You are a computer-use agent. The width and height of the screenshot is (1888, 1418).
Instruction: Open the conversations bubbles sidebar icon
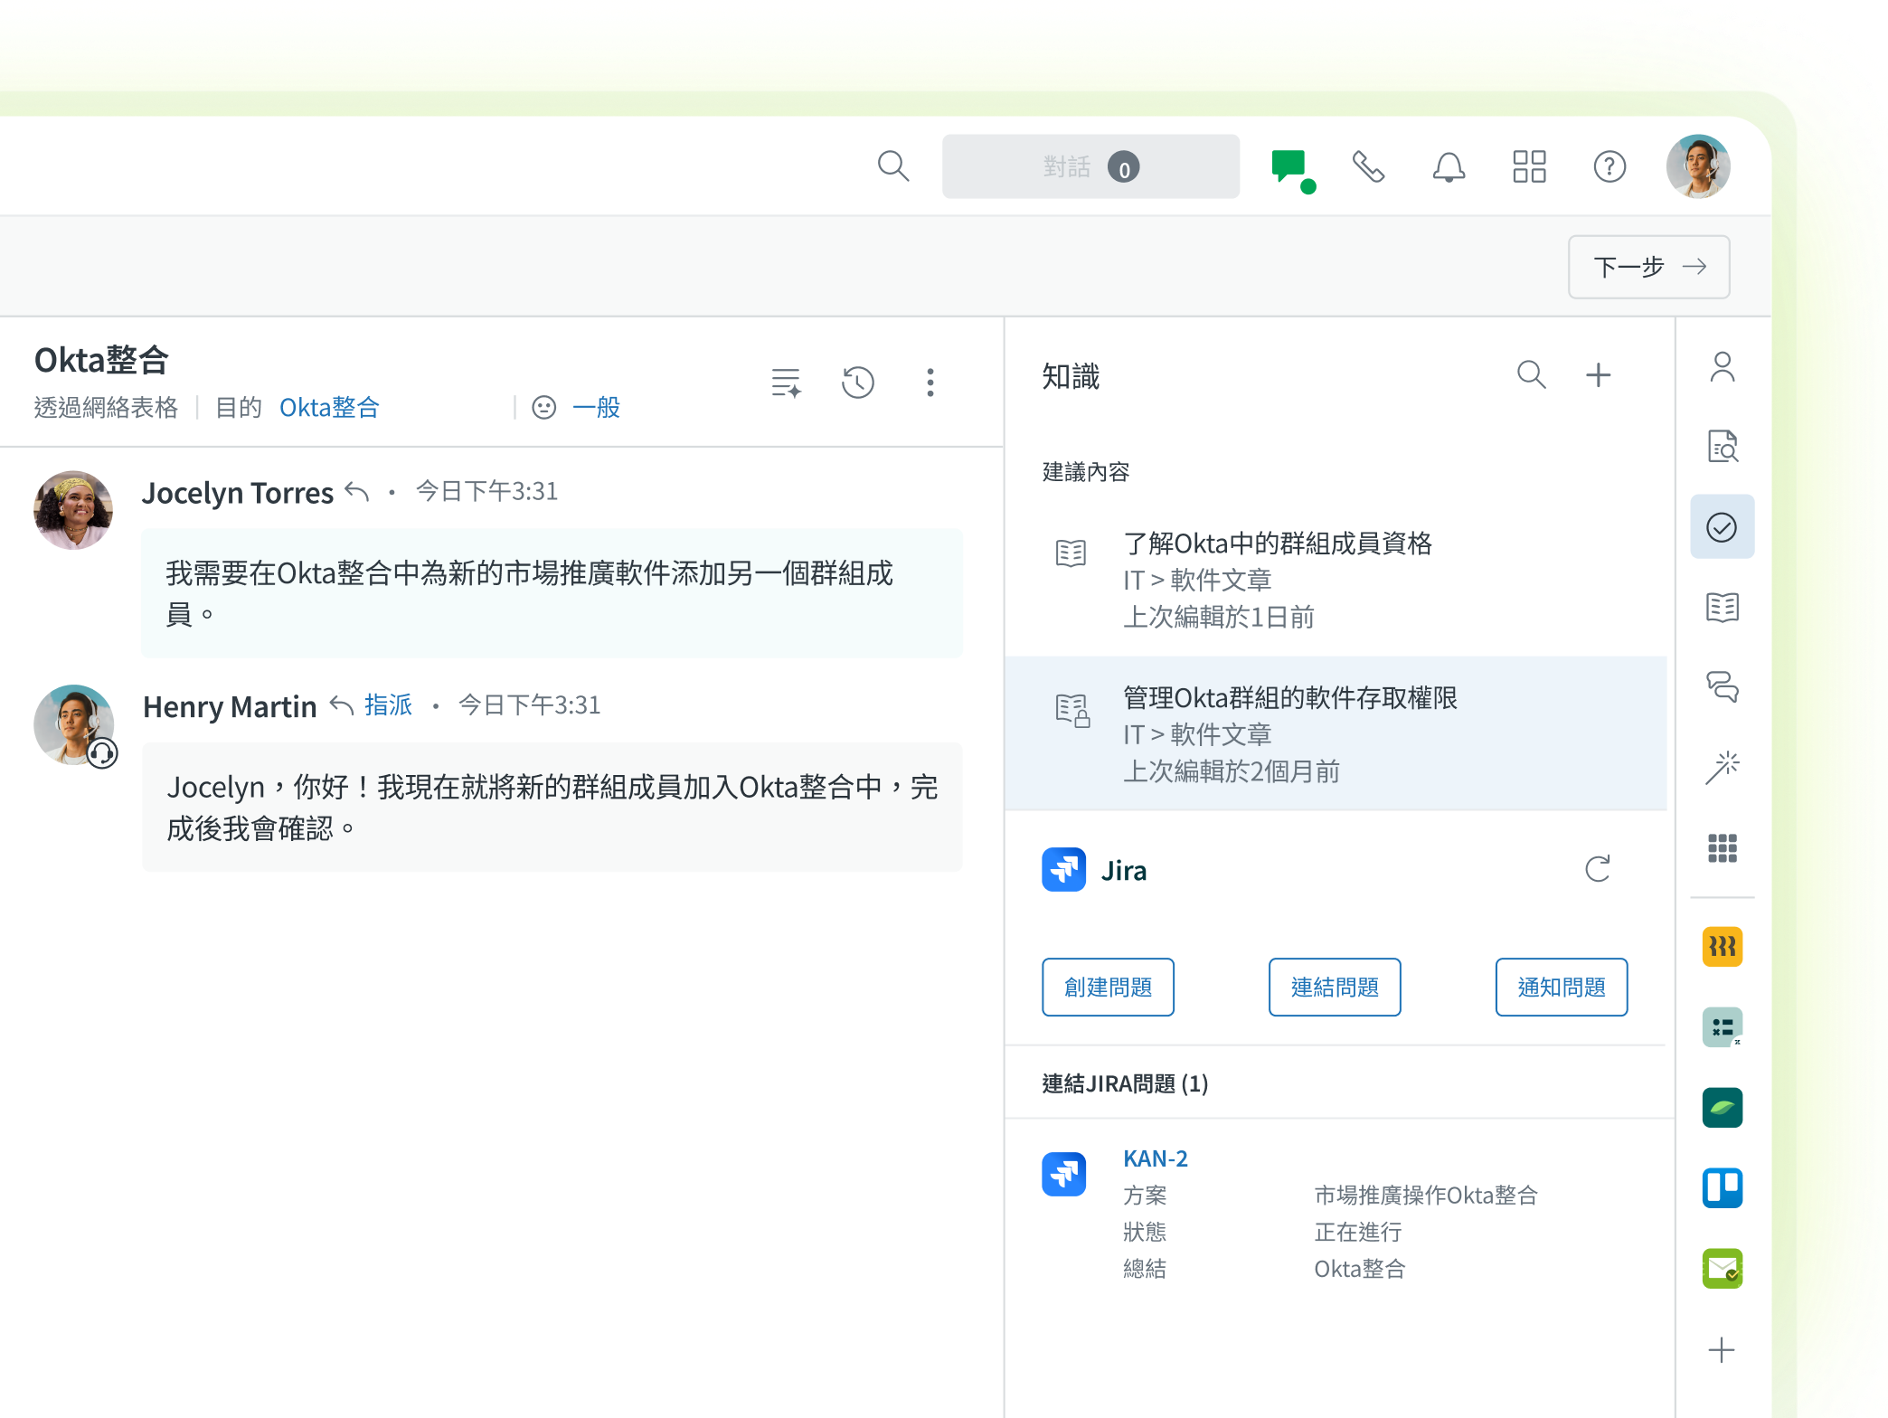(1723, 686)
